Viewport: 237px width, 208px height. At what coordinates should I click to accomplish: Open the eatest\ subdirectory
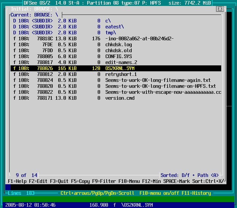tap(115, 27)
